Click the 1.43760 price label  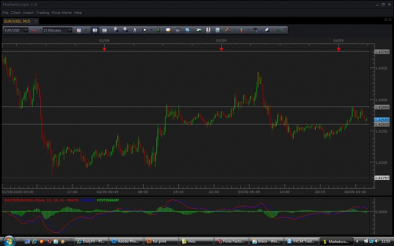tap(381, 52)
